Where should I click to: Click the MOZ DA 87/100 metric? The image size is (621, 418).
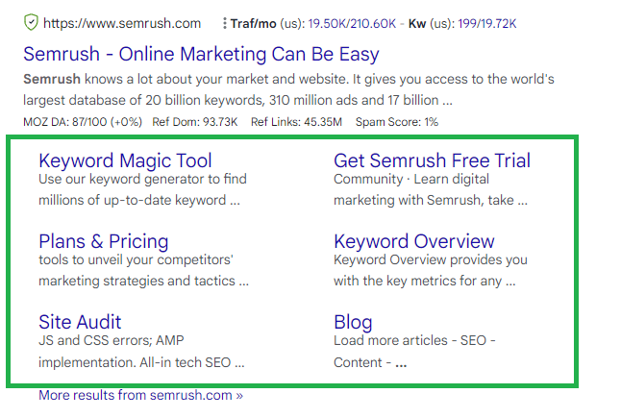point(77,122)
